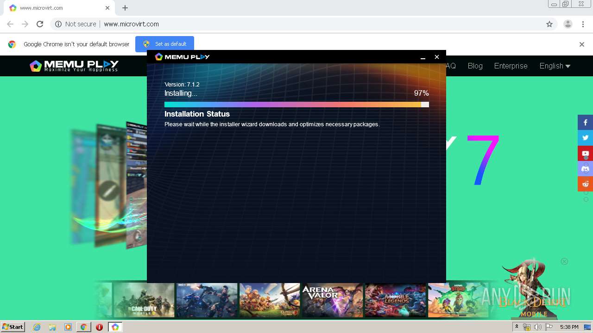
Task: Show hidden system tray icons
Action: tap(517, 327)
